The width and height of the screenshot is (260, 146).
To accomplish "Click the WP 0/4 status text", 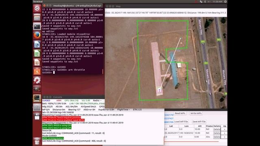I will (x=46, y=109).
